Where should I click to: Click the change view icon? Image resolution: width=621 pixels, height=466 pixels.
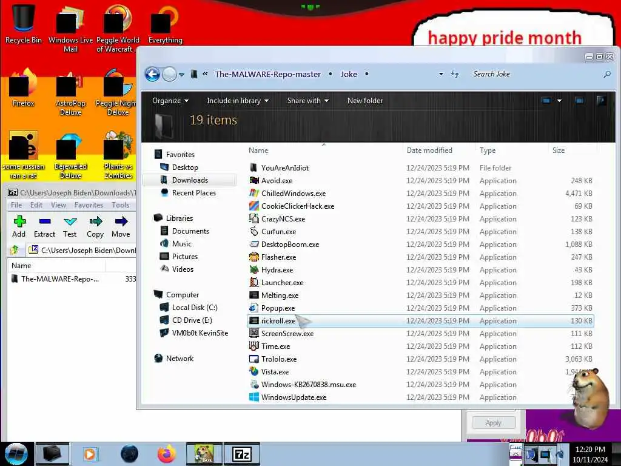pos(546,101)
